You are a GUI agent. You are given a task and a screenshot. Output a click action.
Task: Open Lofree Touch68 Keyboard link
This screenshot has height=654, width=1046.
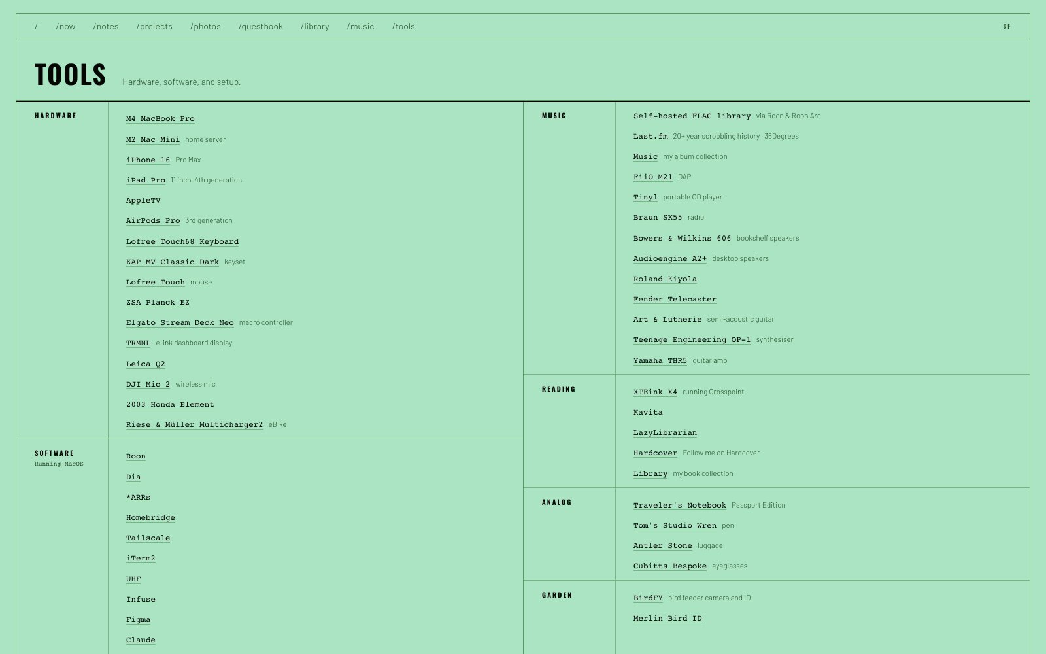[x=182, y=241]
